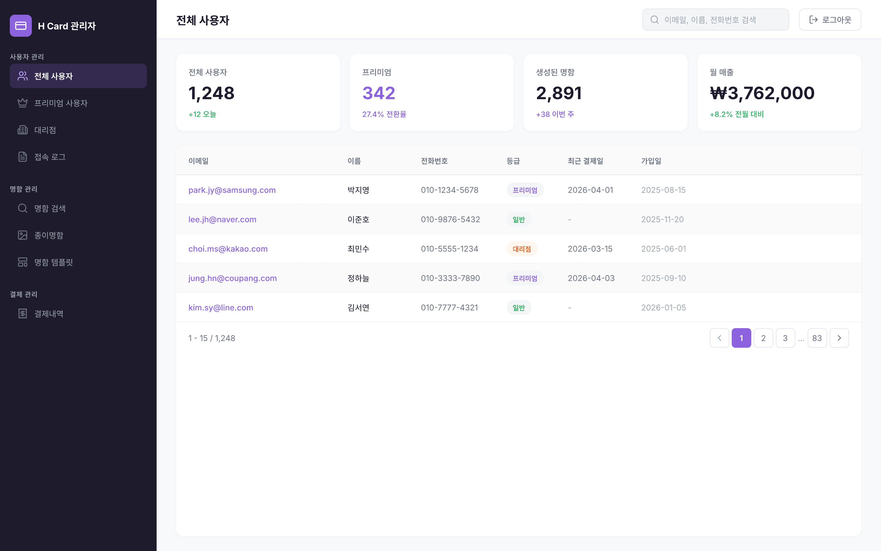Select the 전체 사용자 users icon in sidebar
Screen dimensions: 881x551
[22, 76]
